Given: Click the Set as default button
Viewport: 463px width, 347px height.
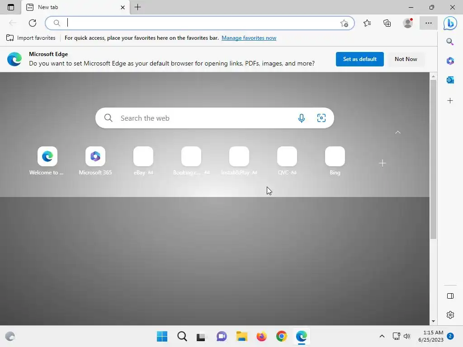Looking at the screenshot, I should (359, 59).
